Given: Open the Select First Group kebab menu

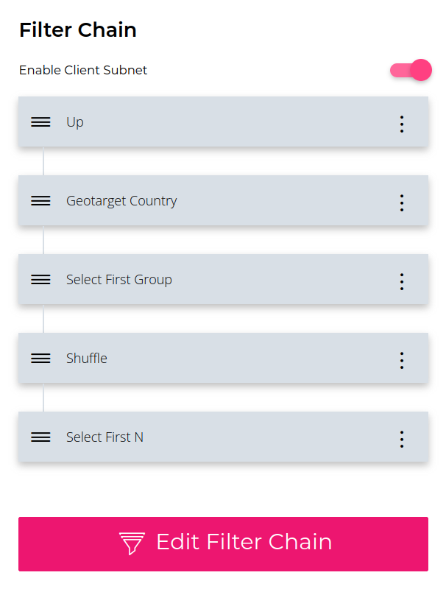Looking at the screenshot, I should (x=402, y=282).
